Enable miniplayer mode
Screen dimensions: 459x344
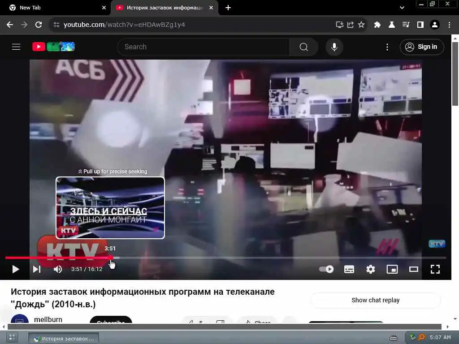pyautogui.click(x=392, y=269)
